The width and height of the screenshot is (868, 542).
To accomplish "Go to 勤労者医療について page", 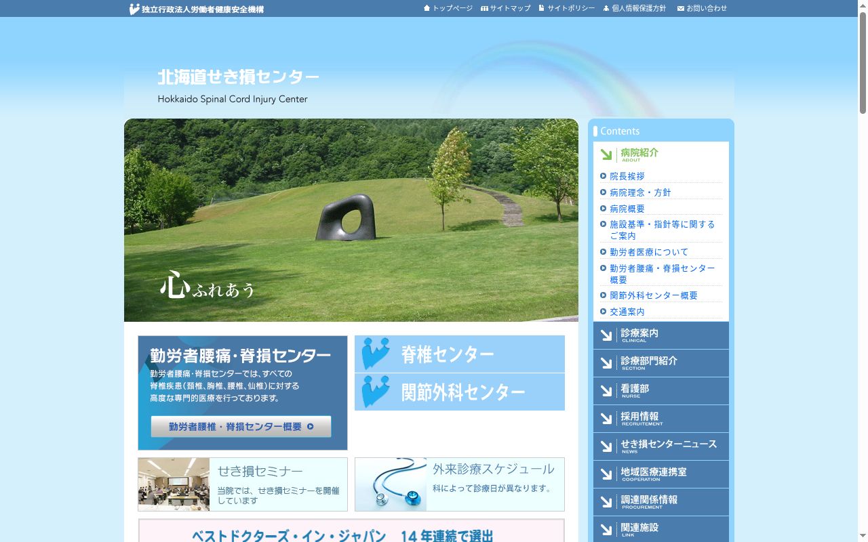I will pos(649,252).
